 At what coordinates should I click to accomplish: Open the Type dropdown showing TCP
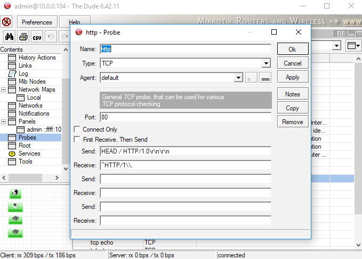[266, 63]
